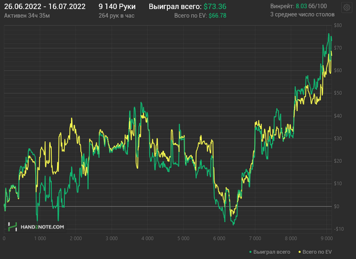Image resolution: width=356 pixels, height=259 pixels.
Task: Select the total won value $73.36
Action: 215,7
